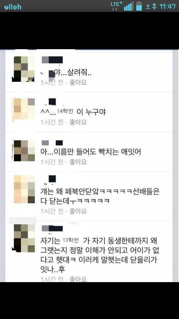Tap the signal strength bars icon

click(129, 6)
